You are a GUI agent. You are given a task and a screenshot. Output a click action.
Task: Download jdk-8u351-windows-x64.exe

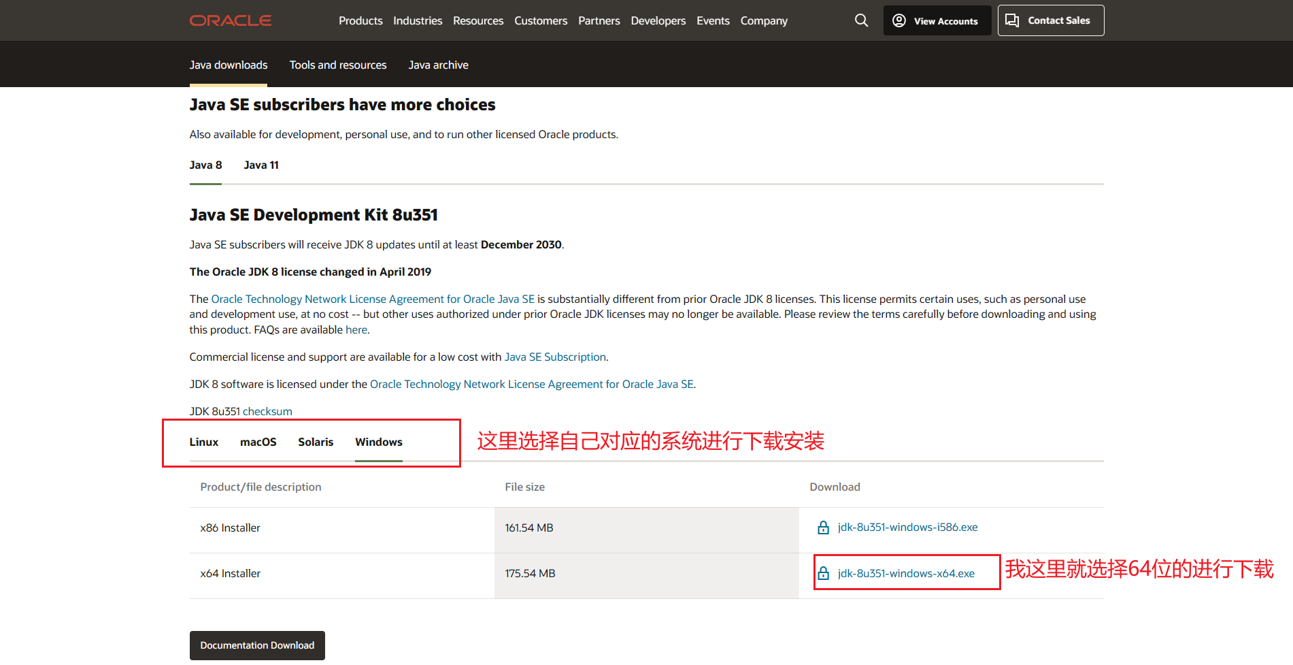point(906,573)
